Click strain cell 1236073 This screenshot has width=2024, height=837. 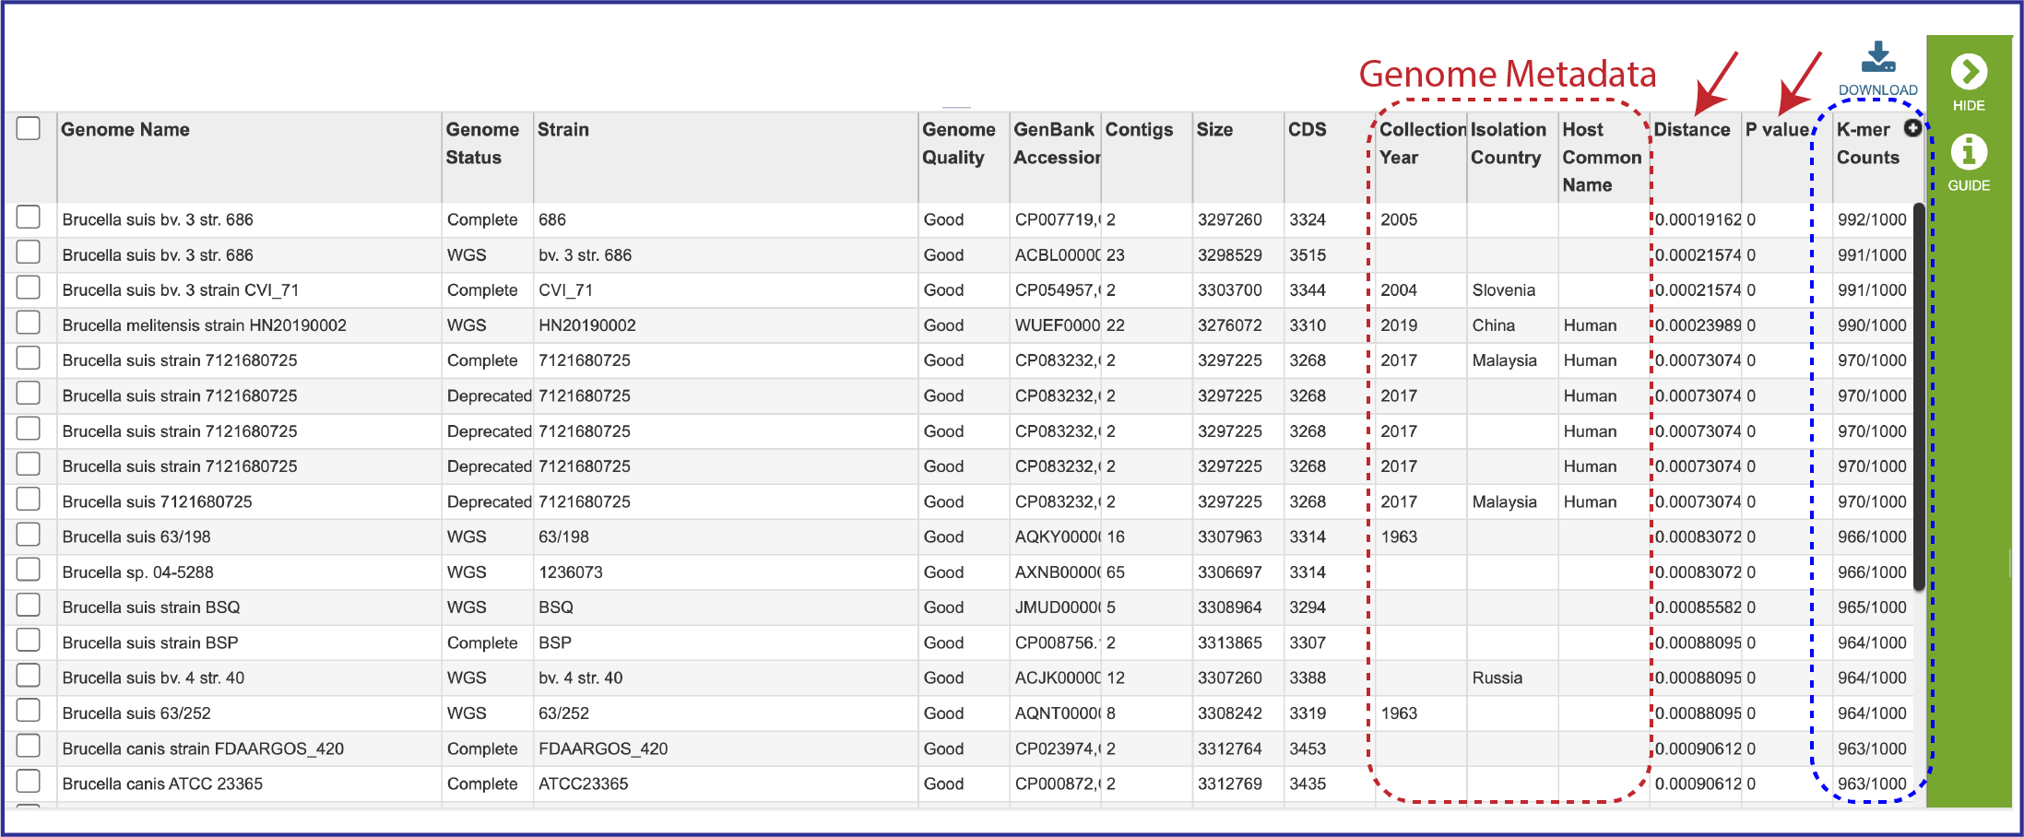[x=571, y=572]
